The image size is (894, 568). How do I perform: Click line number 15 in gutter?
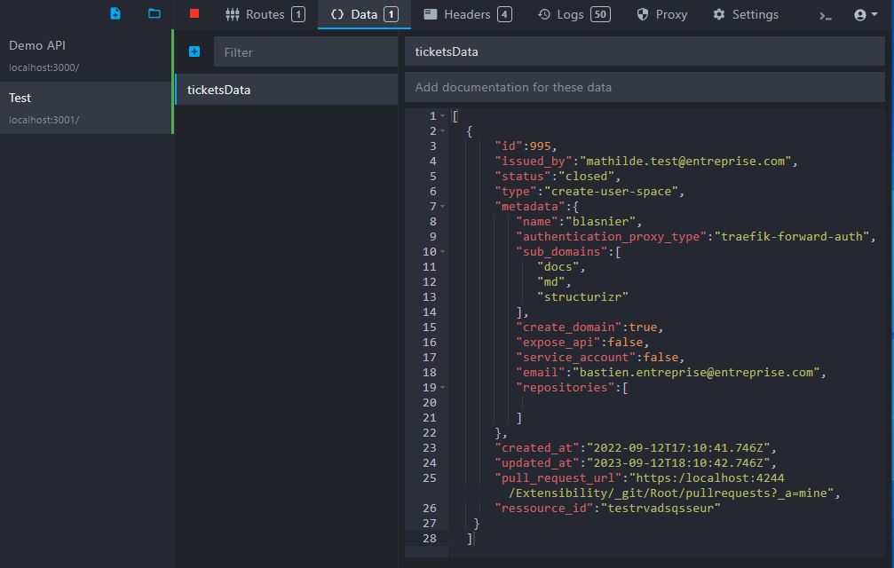coord(430,327)
